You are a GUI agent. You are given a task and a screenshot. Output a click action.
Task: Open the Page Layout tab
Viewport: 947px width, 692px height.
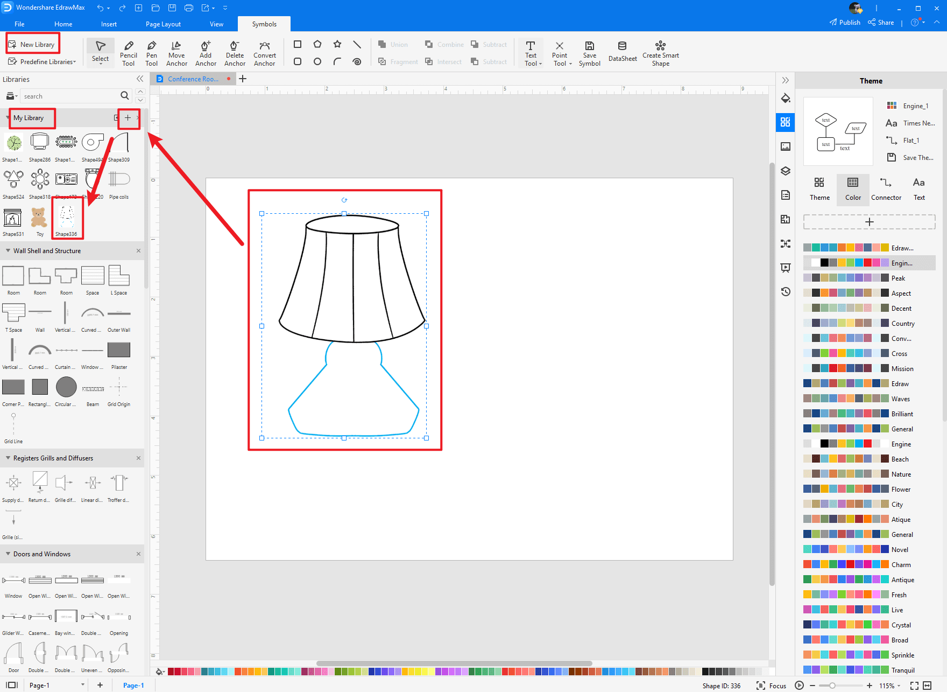coord(163,24)
